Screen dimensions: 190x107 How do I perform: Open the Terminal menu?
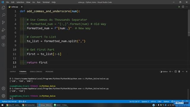click(46, 2)
